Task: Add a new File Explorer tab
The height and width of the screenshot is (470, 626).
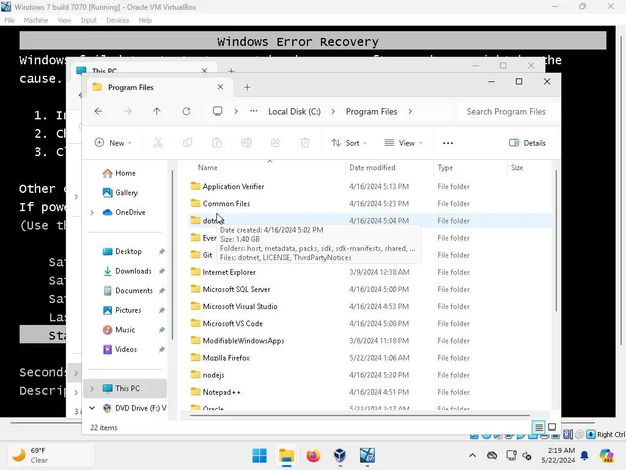Action: coord(247,87)
